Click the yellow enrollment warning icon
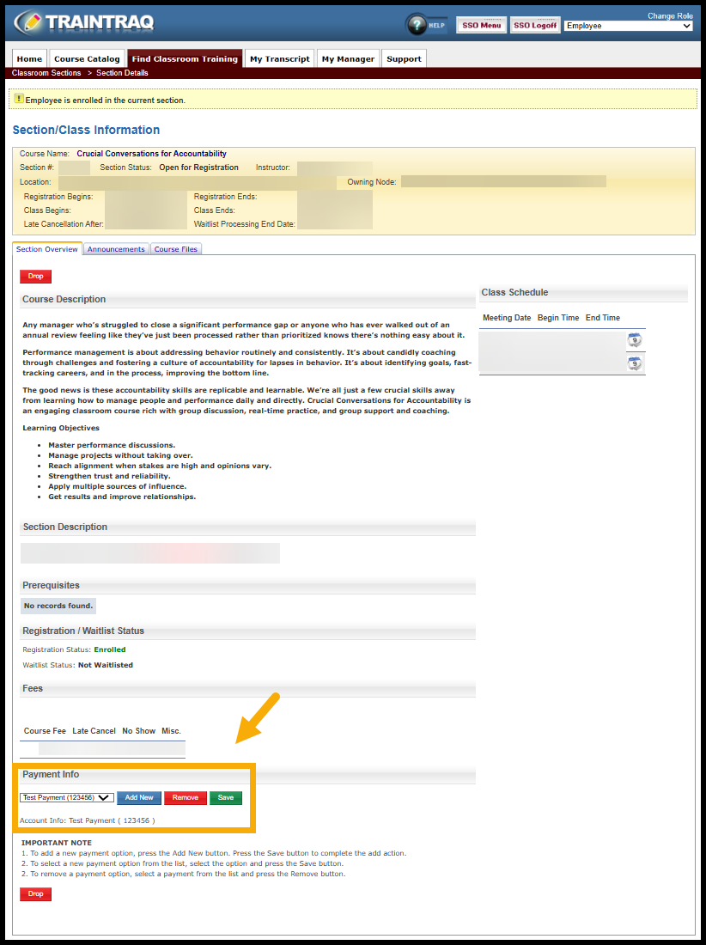Viewport: 706px width, 945px height. 19,99
